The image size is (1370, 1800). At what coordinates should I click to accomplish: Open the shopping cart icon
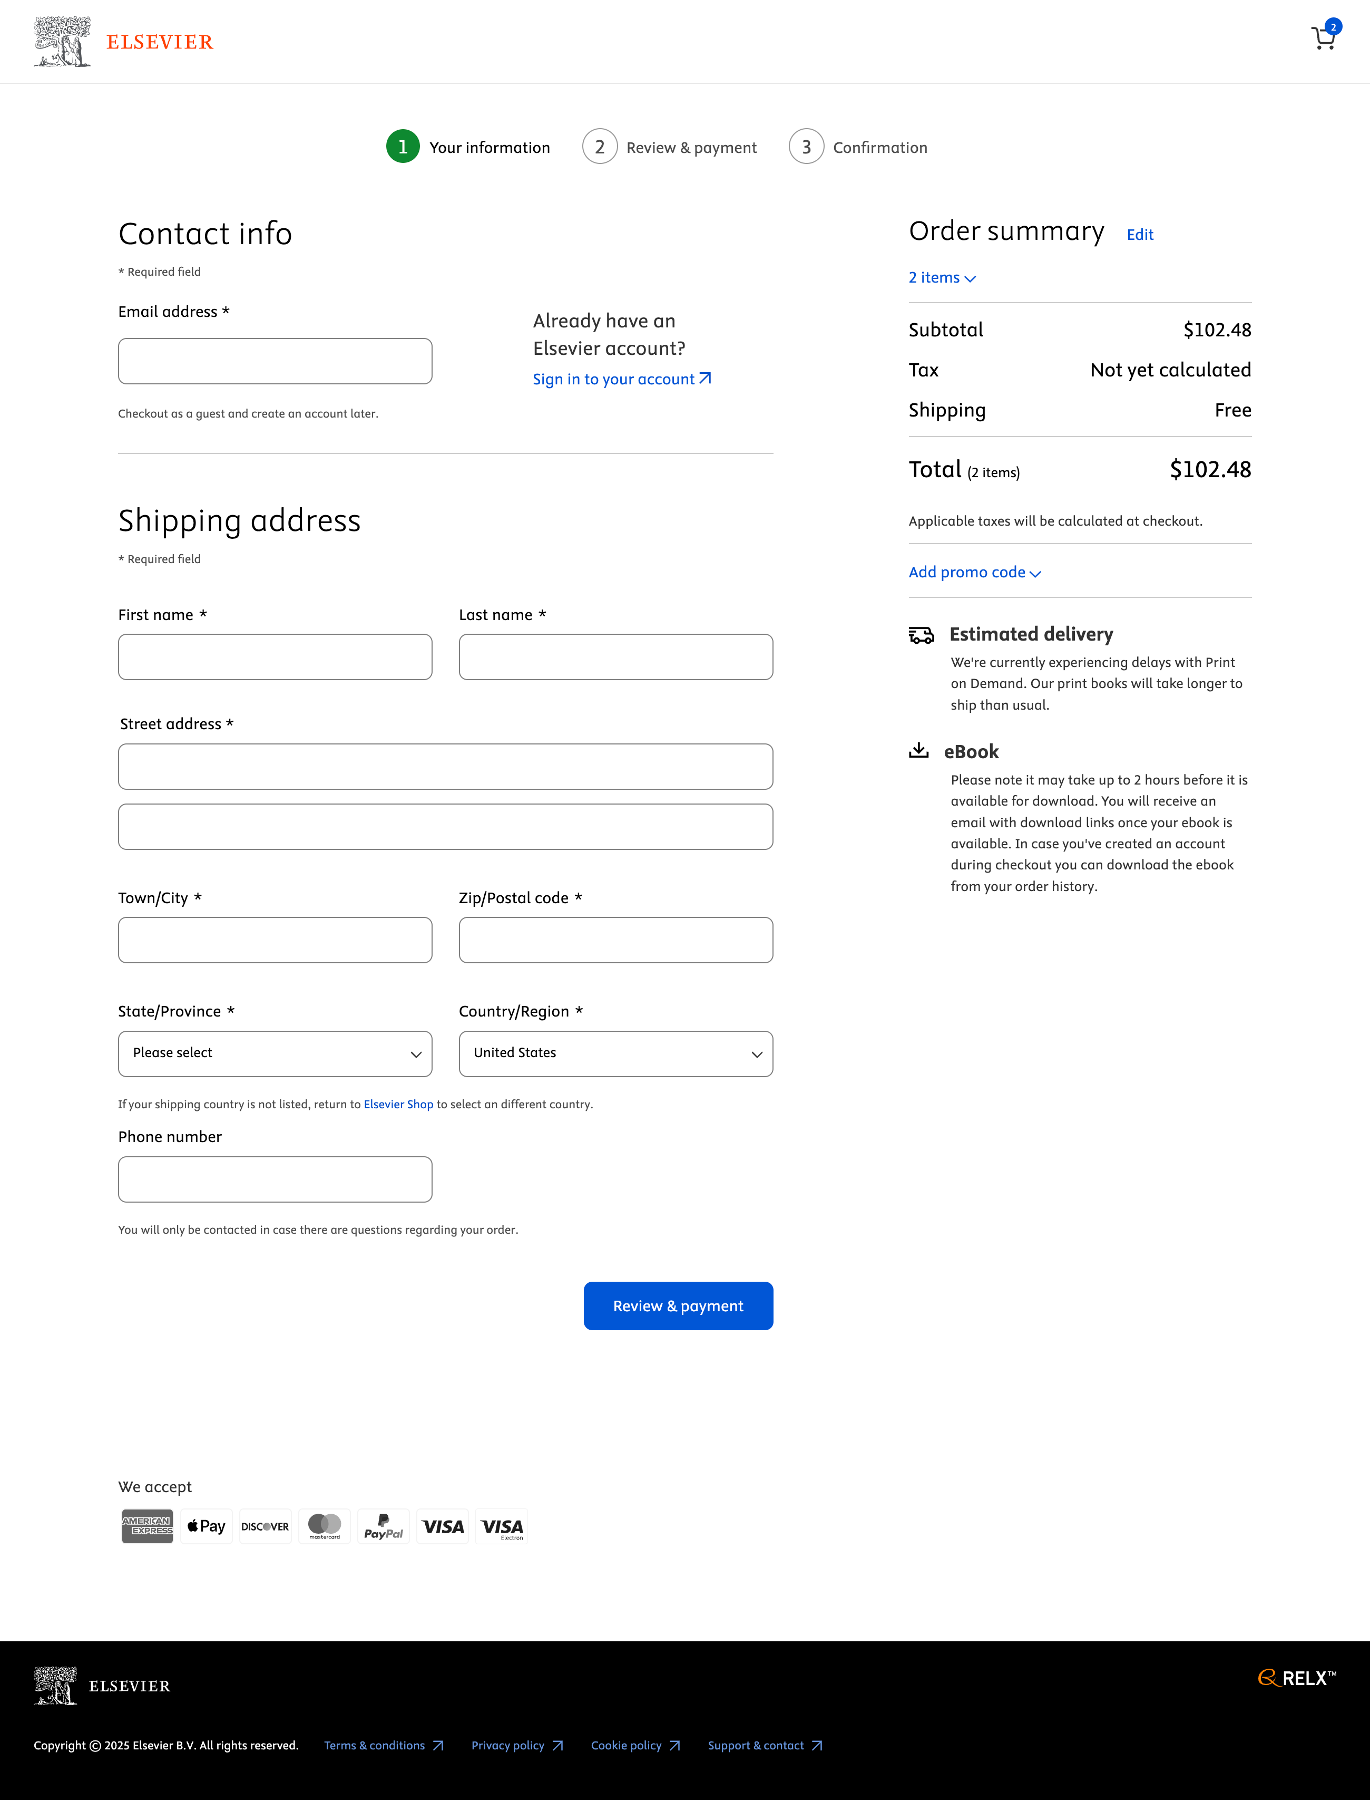(1323, 38)
